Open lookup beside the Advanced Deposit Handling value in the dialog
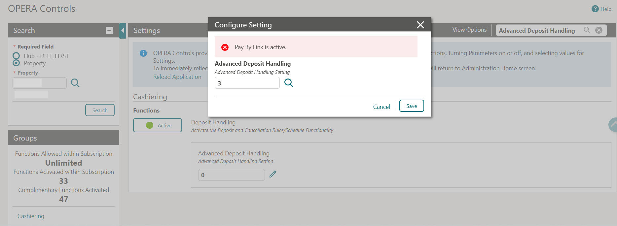 [289, 83]
